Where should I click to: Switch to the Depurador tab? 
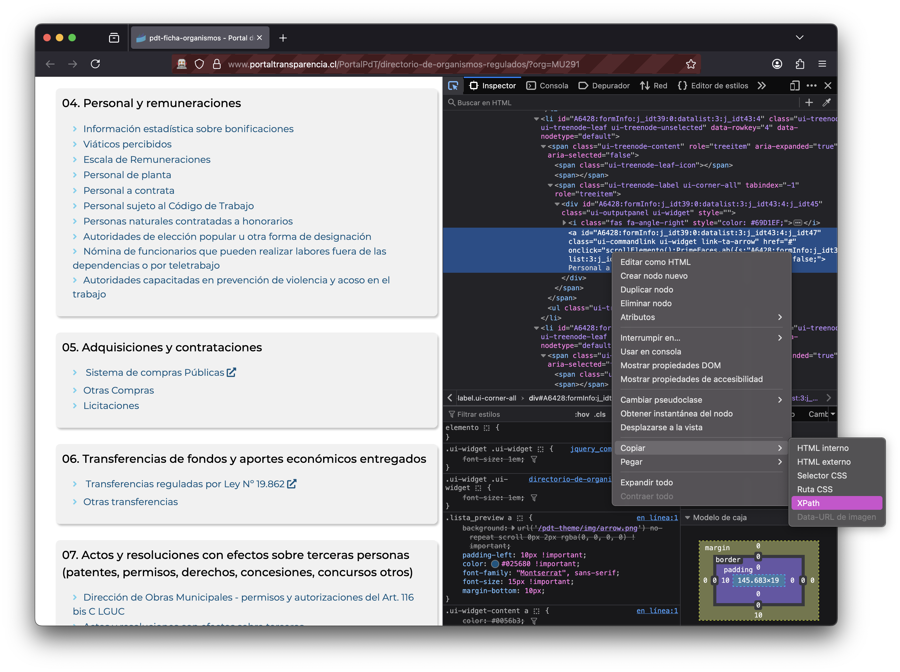click(604, 86)
